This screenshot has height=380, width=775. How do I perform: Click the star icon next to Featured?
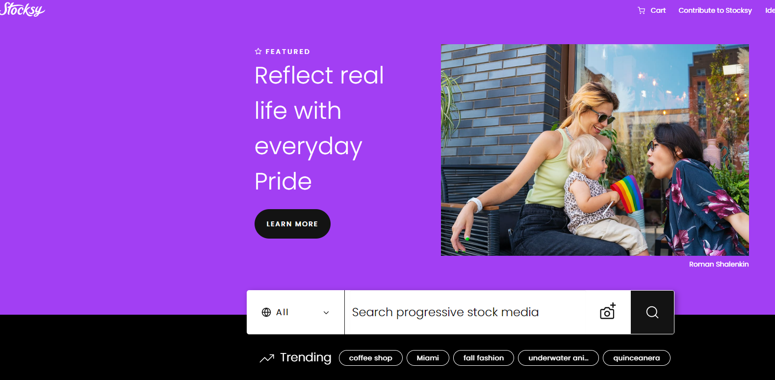point(258,52)
